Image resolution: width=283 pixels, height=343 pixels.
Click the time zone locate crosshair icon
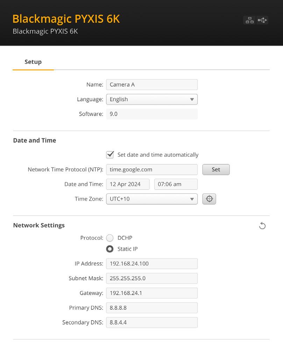[x=209, y=199]
